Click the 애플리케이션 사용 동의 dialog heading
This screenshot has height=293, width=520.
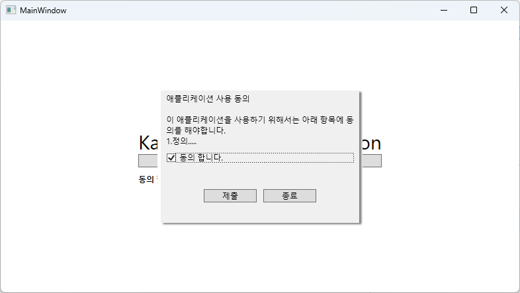pyautogui.click(x=208, y=99)
